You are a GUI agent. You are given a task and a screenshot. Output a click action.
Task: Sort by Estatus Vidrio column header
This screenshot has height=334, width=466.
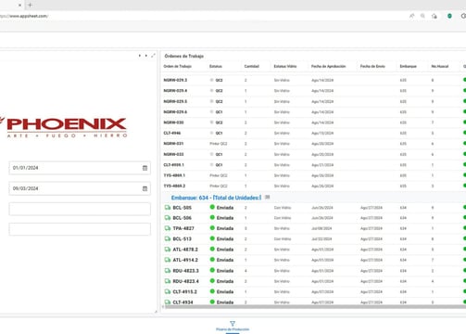tap(285, 66)
